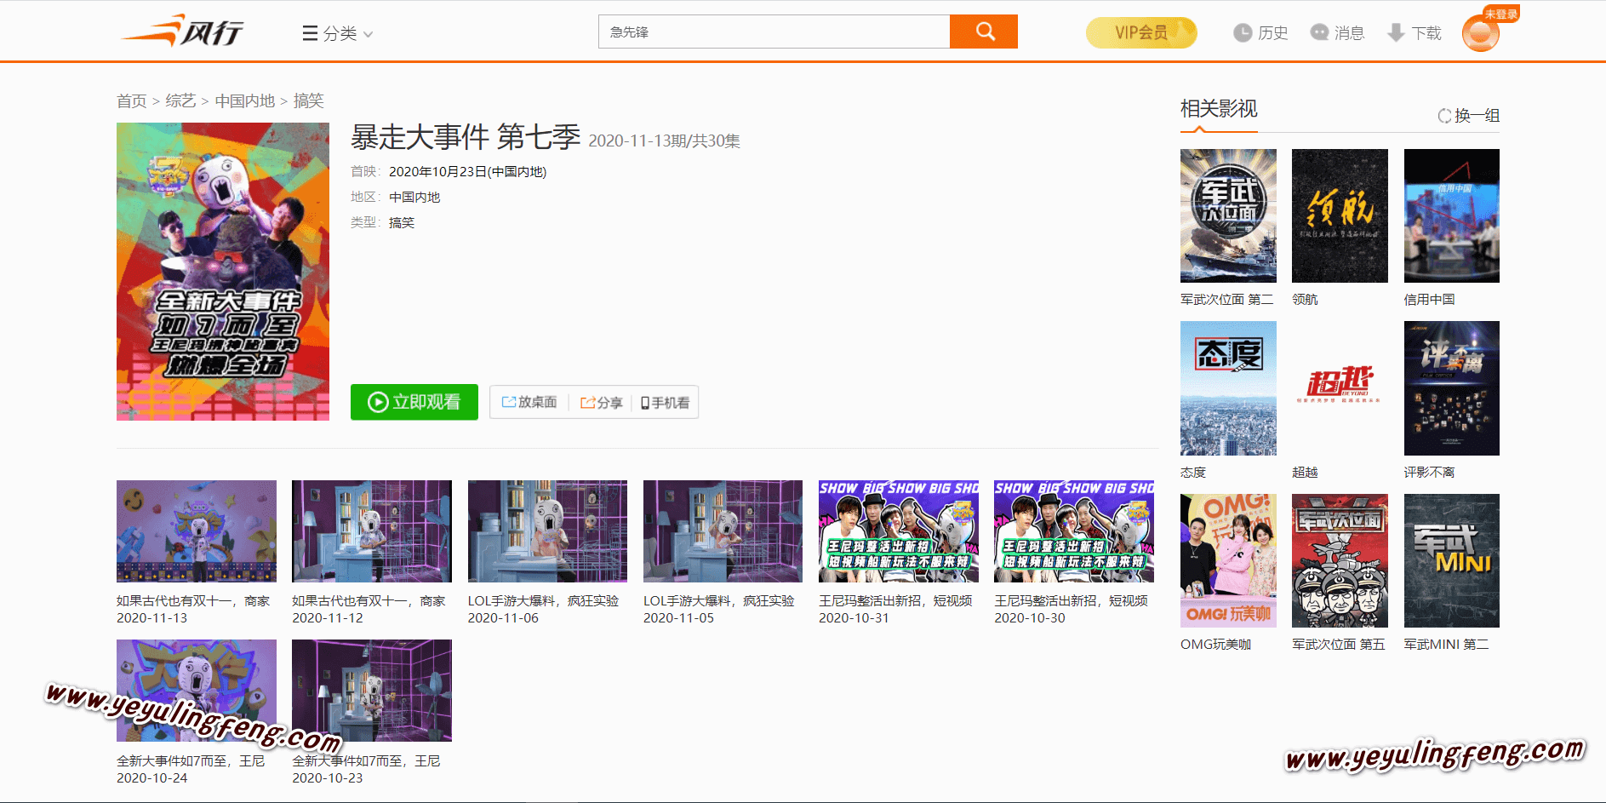1606x803 pixels.
Task: Open episode thumbnail dated 2020-10-23
Action: tap(372, 691)
